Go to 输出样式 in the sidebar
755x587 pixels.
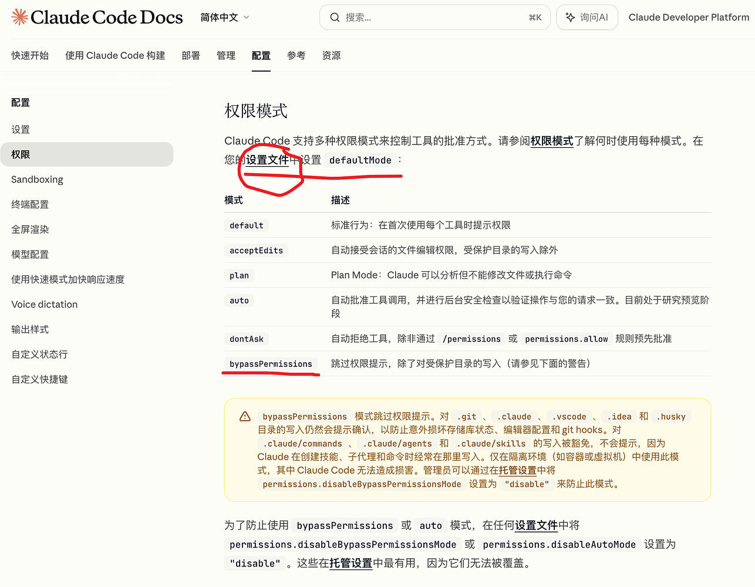(86, 329)
